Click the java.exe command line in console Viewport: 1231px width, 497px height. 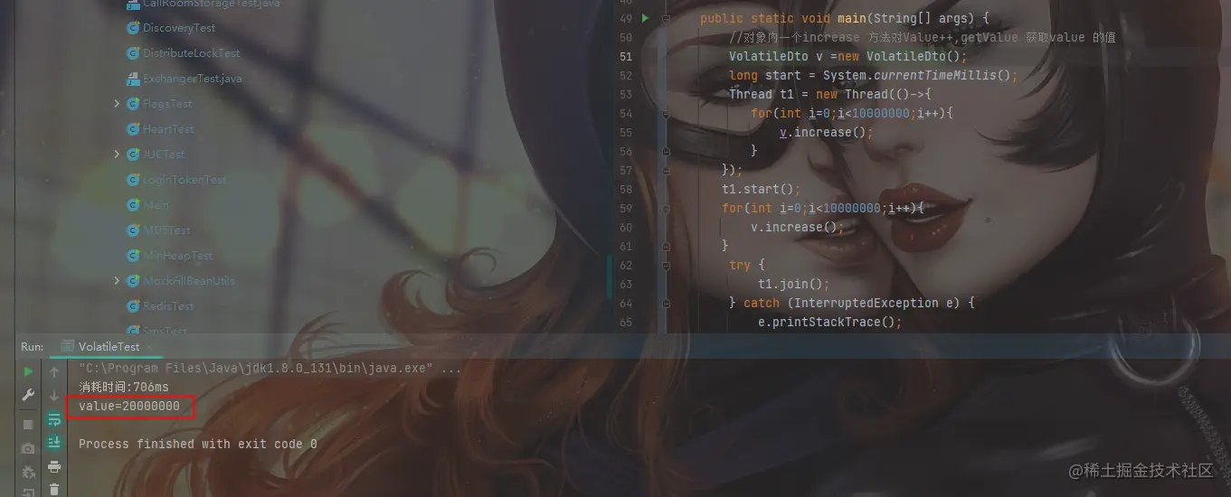click(270, 368)
